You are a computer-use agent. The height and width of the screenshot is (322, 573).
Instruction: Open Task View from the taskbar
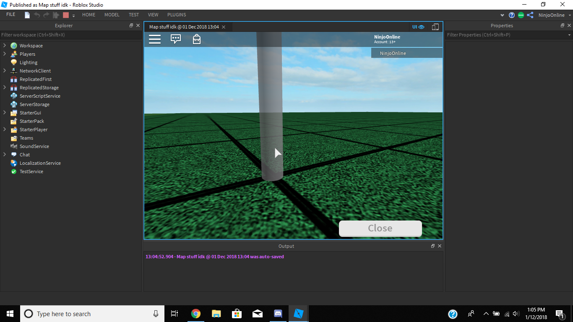tap(175, 314)
